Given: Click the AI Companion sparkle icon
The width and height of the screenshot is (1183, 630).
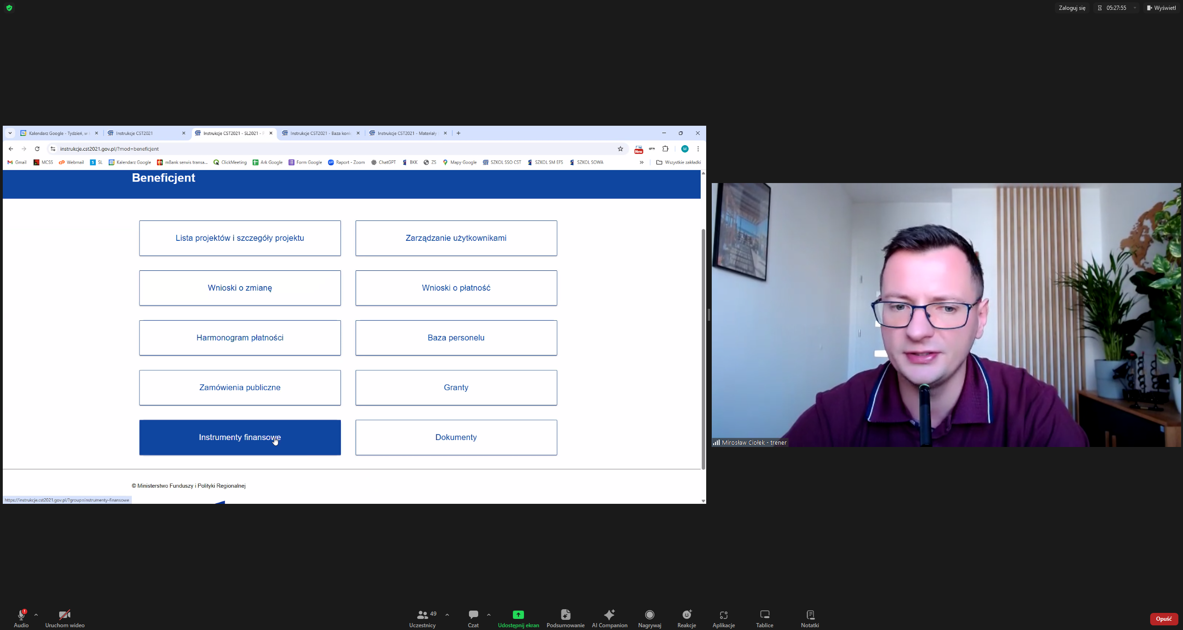Looking at the screenshot, I should click(x=609, y=615).
